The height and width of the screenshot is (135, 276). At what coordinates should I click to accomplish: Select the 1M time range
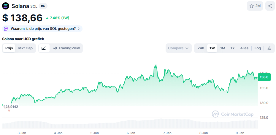tap(223, 48)
